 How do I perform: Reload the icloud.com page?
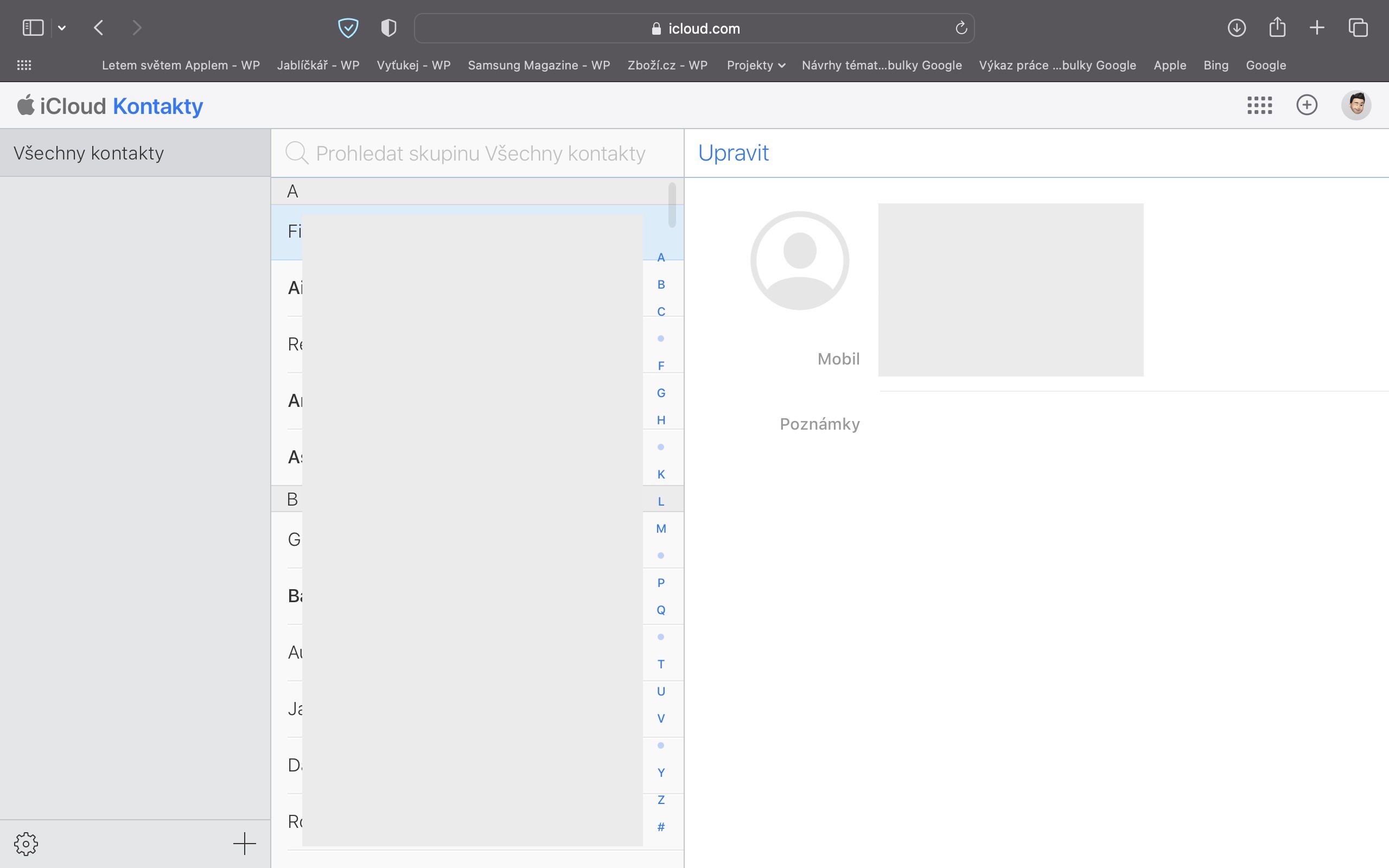pos(961,28)
